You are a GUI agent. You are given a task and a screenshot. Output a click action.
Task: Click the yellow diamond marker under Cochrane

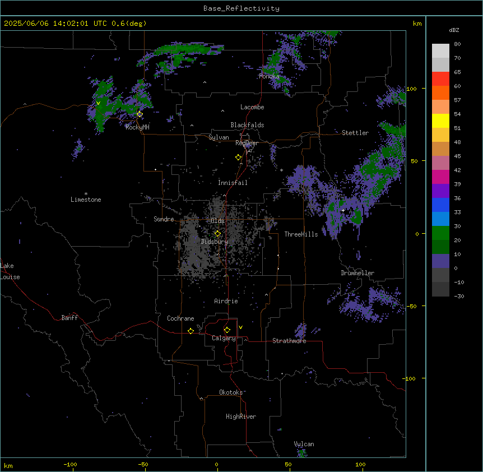191,331
